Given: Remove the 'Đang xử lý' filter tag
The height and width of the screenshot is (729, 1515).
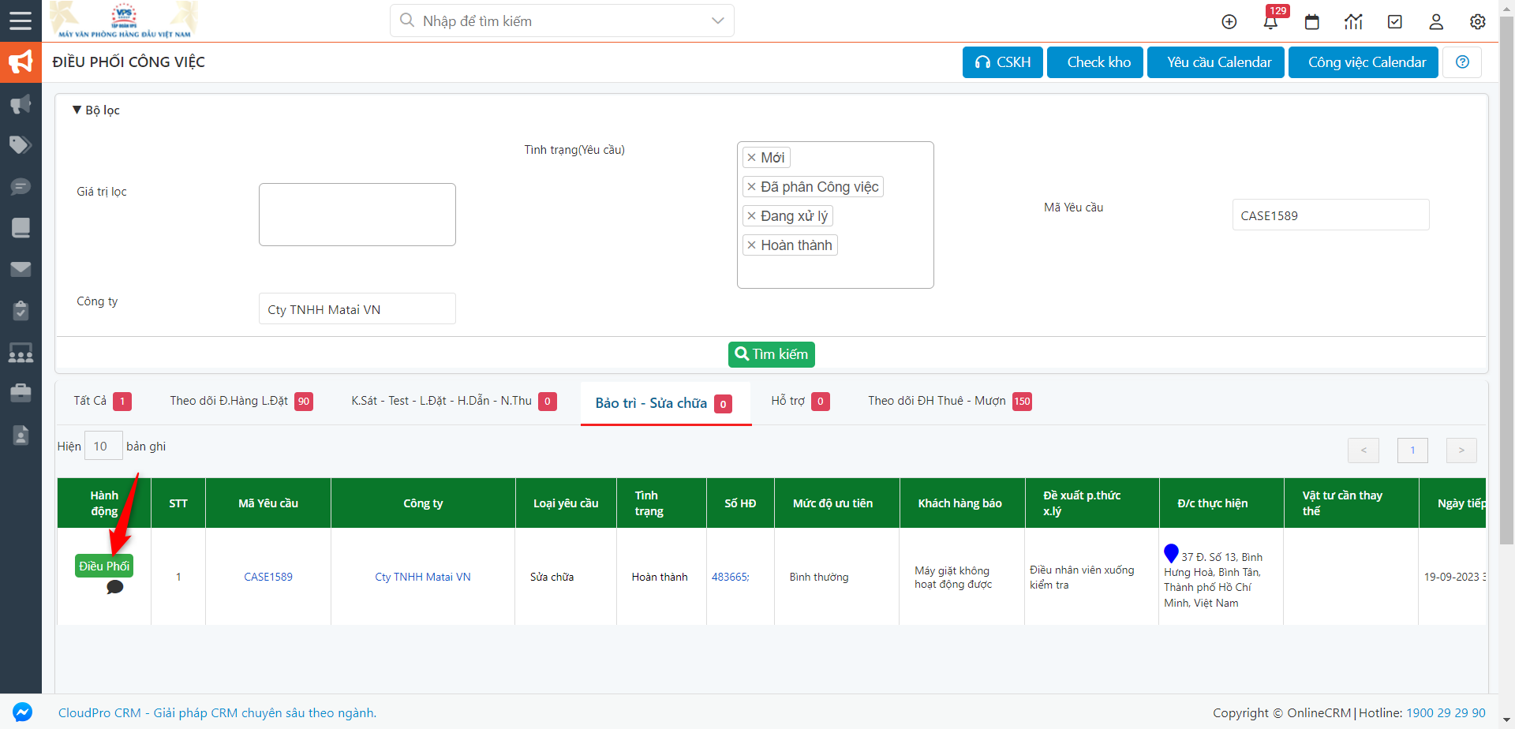Looking at the screenshot, I should pos(751,216).
